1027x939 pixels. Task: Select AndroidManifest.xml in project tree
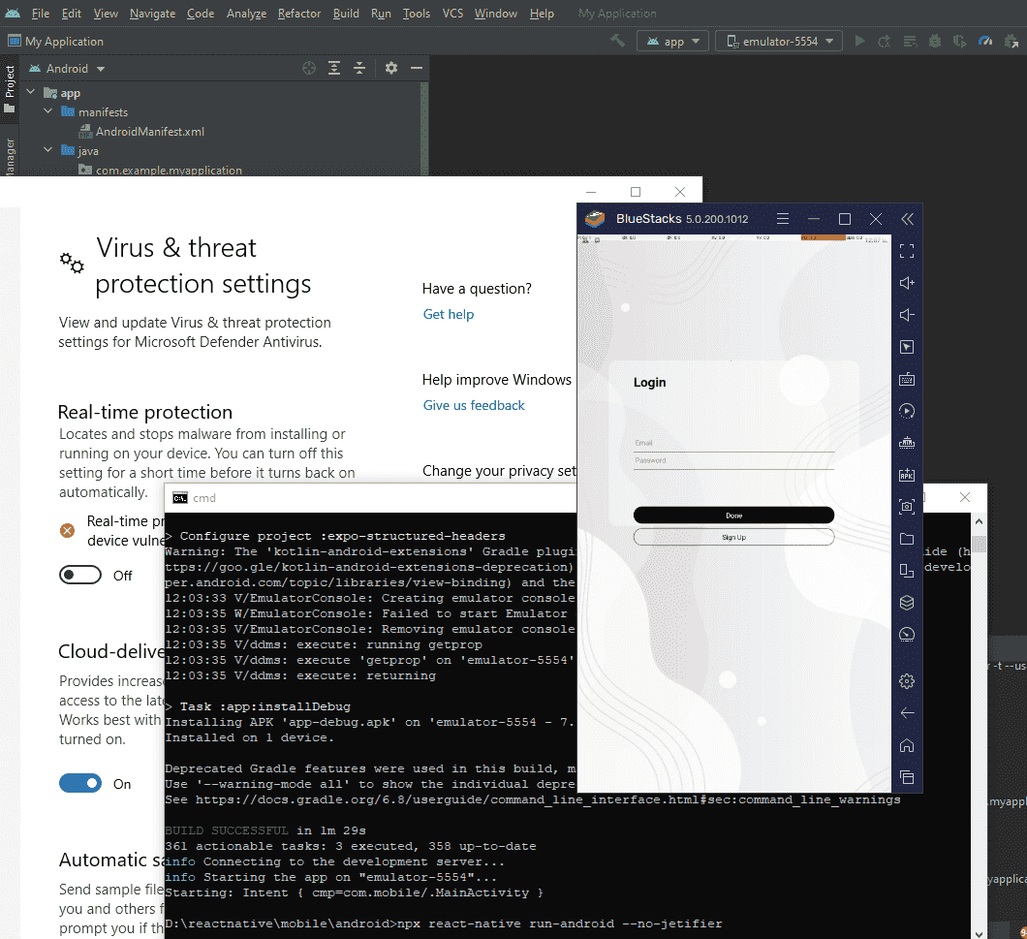pyautogui.click(x=150, y=132)
